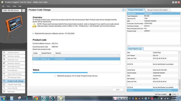Viewport: 181px width, 101px height.
Task: Select the 0599774 product code row
Action: (x=76, y=59)
